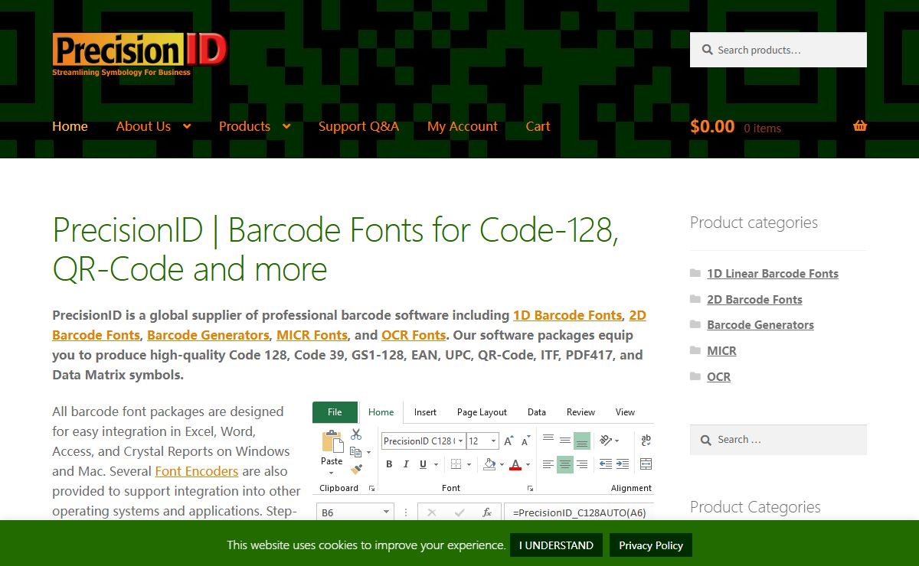The height and width of the screenshot is (566, 919).
Task: Focus the sidebar Search field
Action: click(778, 440)
